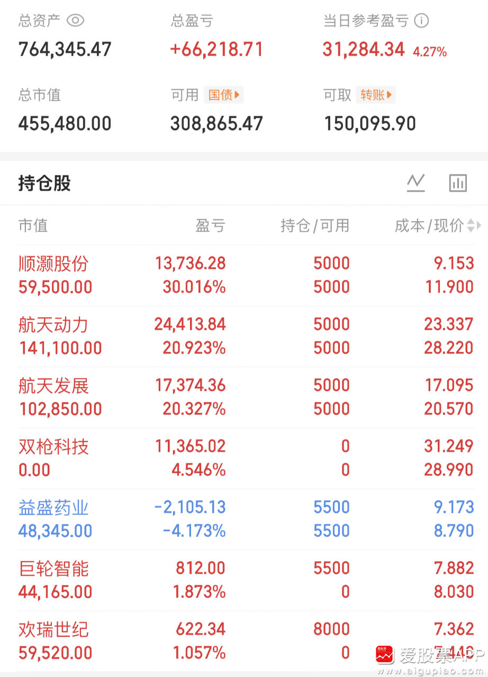Select the 持仓股 section header

(44, 182)
